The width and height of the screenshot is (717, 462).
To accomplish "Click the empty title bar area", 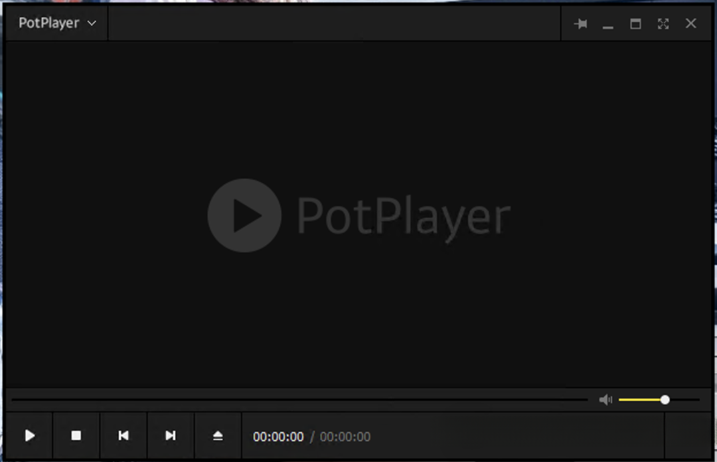I will 334,23.
